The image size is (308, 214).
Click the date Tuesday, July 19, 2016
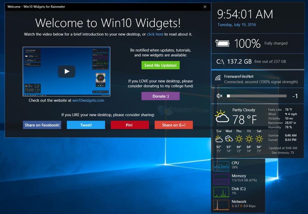tap(237, 25)
